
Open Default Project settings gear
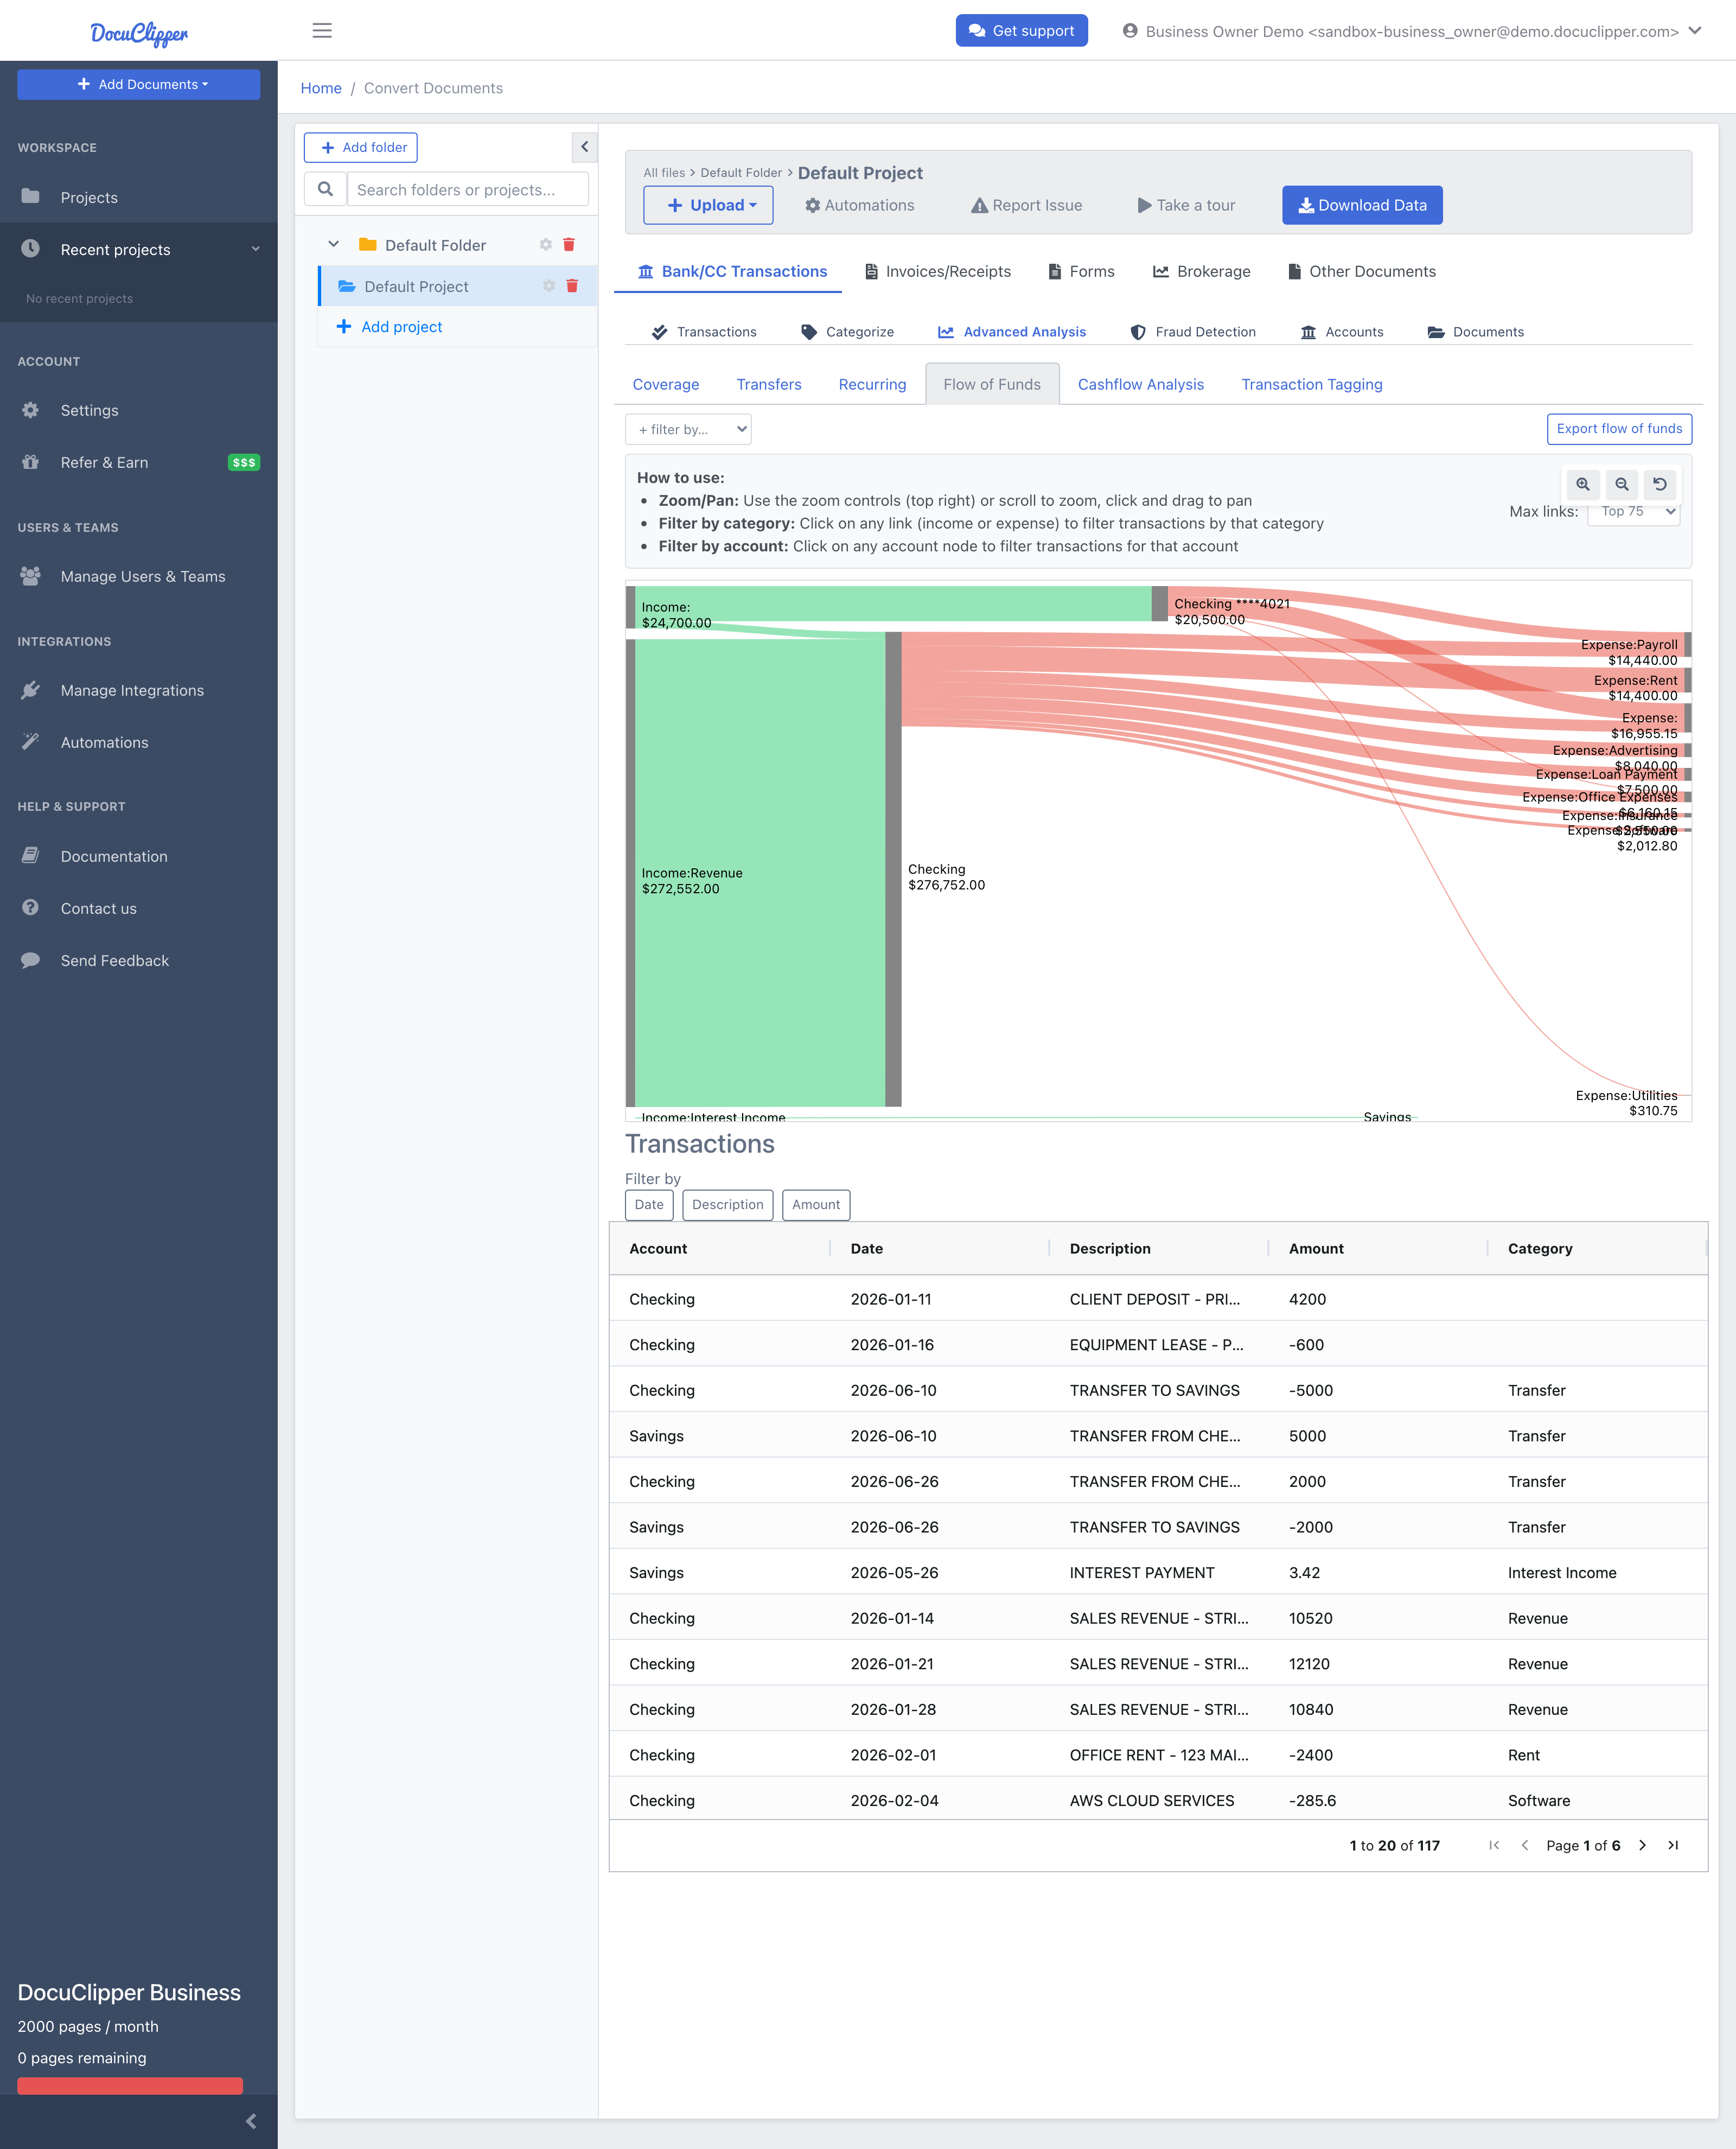tap(549, 286)
